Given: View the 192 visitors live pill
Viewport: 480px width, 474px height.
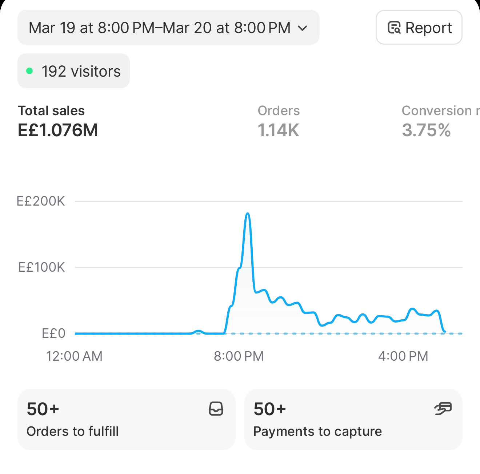Looking at the screenshot, I should click(x=73, y=71).
